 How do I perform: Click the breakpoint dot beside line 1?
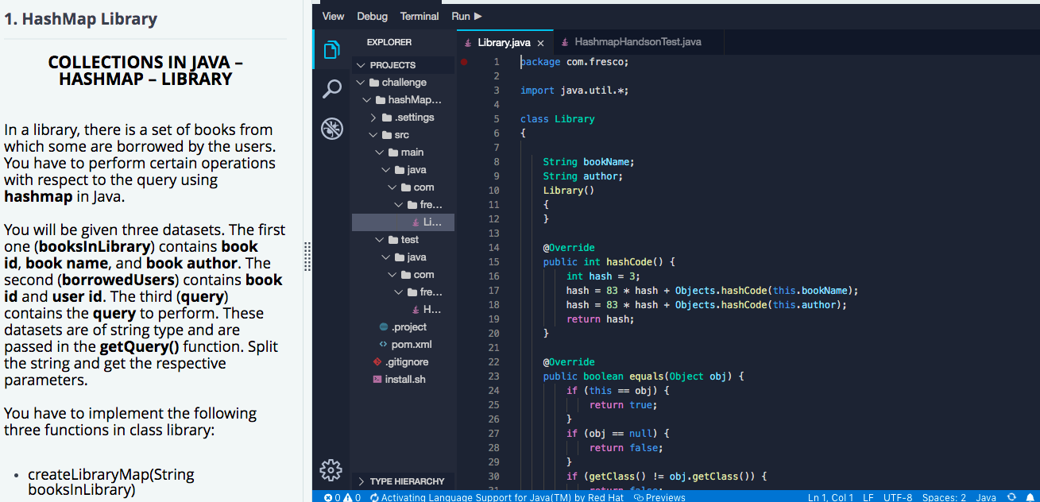coord(463,61)
